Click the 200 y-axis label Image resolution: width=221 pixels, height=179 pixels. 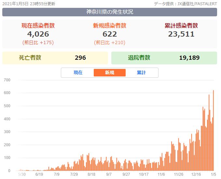pos(7,145)
